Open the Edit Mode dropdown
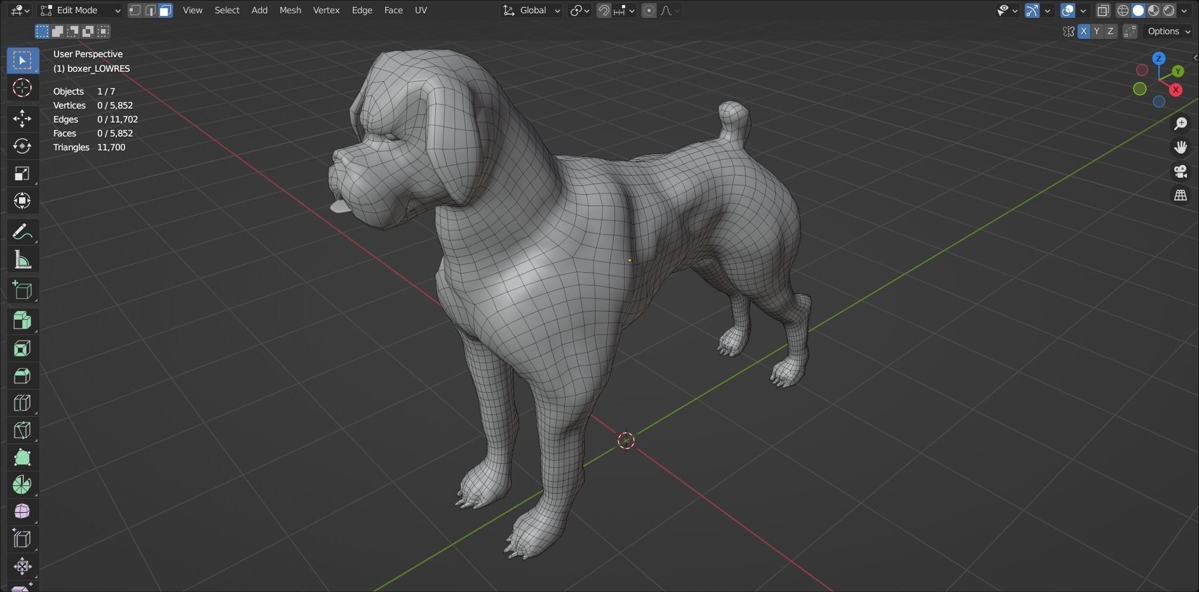This screenshot has width=1199, height=592. click(x=80, y=10)
